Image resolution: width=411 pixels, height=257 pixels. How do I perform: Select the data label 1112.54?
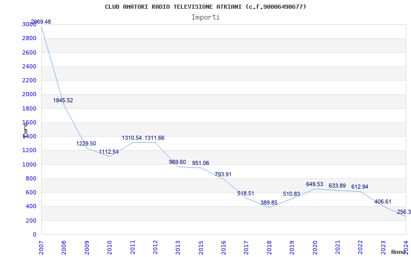(109, 152)
